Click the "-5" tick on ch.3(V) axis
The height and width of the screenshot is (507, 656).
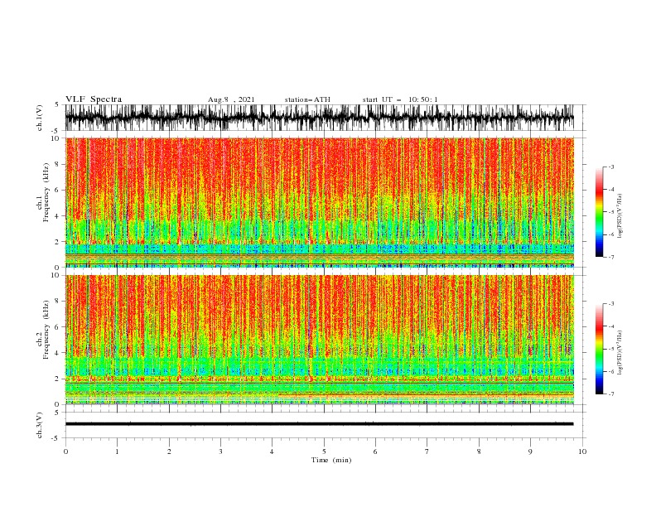[x=56, y=438]
